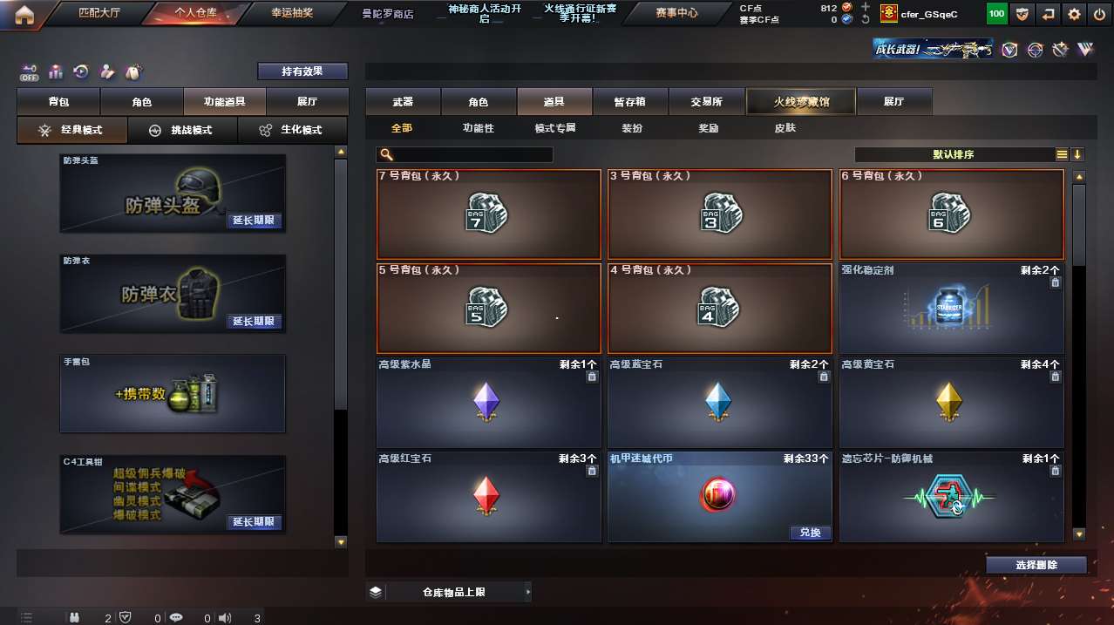The width and height of the screenshot is (1114, 625).
Task: Toggle the OFF key switch icon
Action: coord(29,71)
